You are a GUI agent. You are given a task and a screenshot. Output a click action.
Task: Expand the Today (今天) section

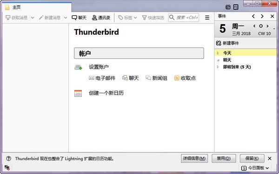[x=218, y=53]
